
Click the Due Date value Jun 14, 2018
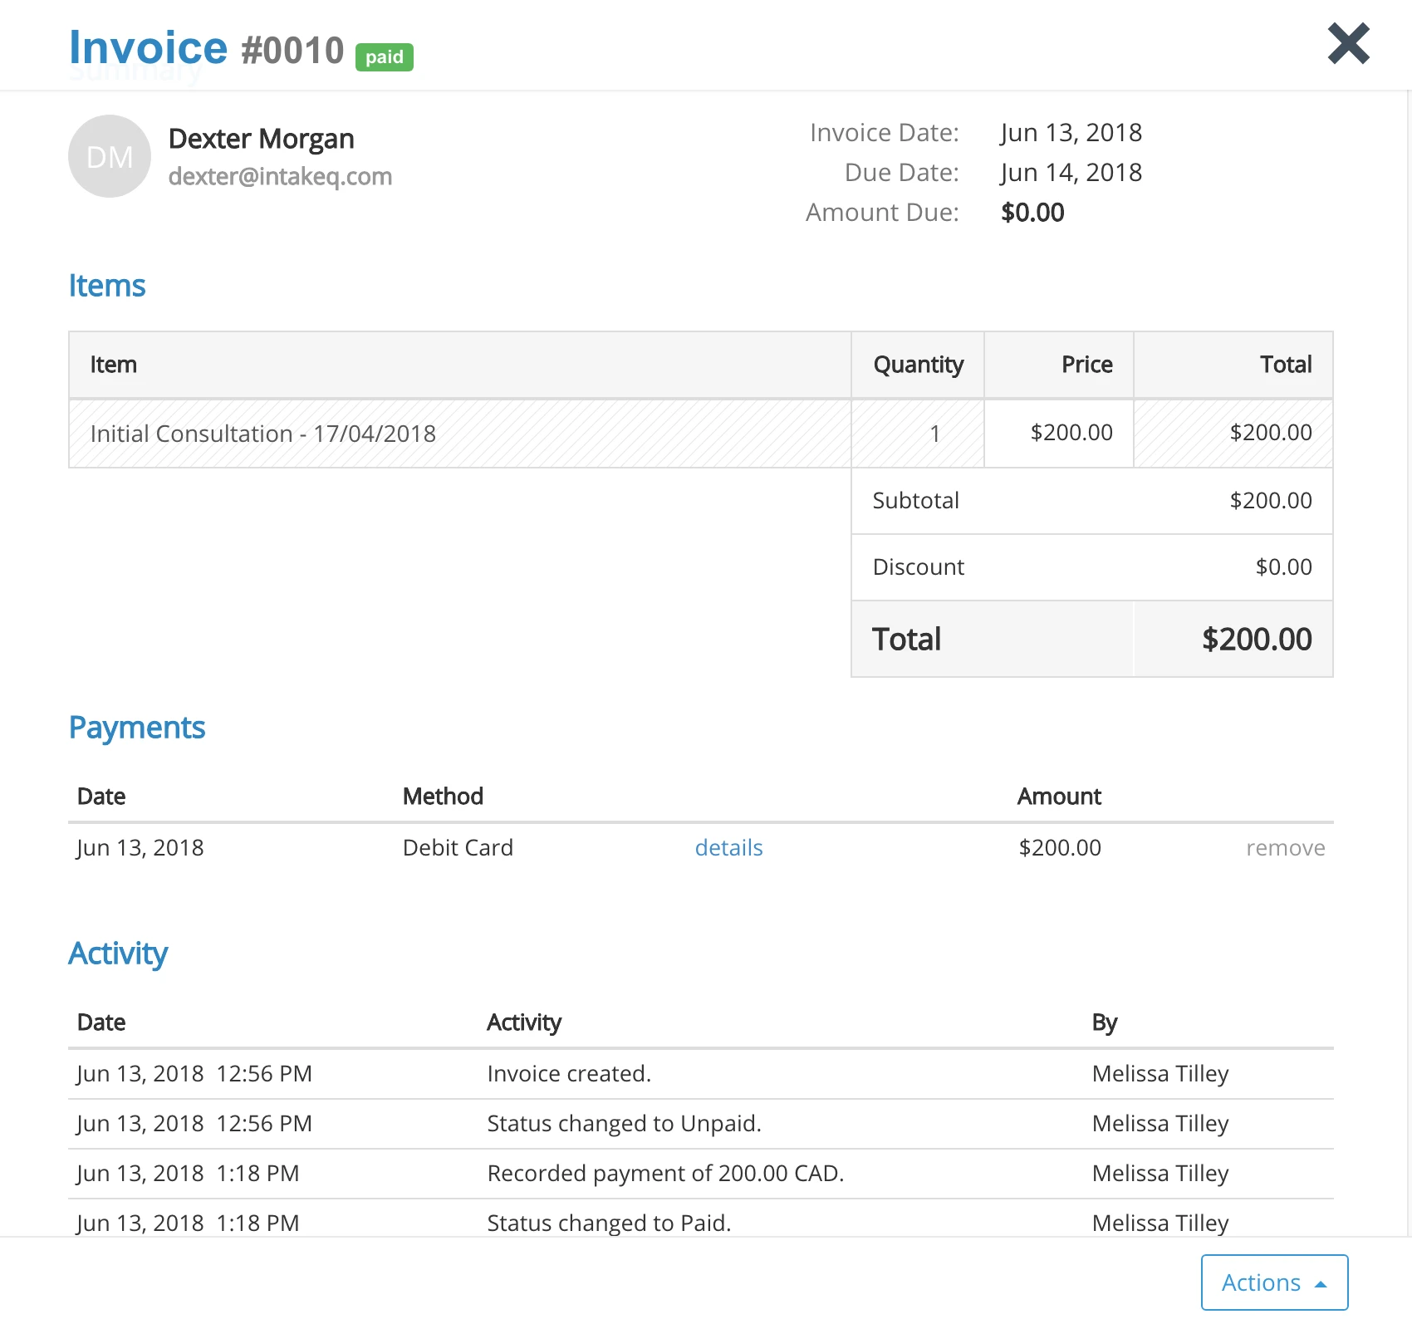pos(1071,173)
